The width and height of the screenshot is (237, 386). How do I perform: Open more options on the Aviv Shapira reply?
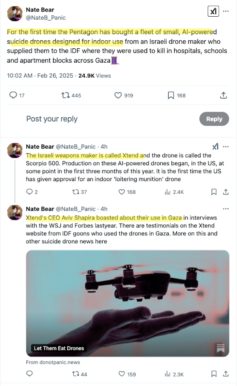[x=226, y=209]
